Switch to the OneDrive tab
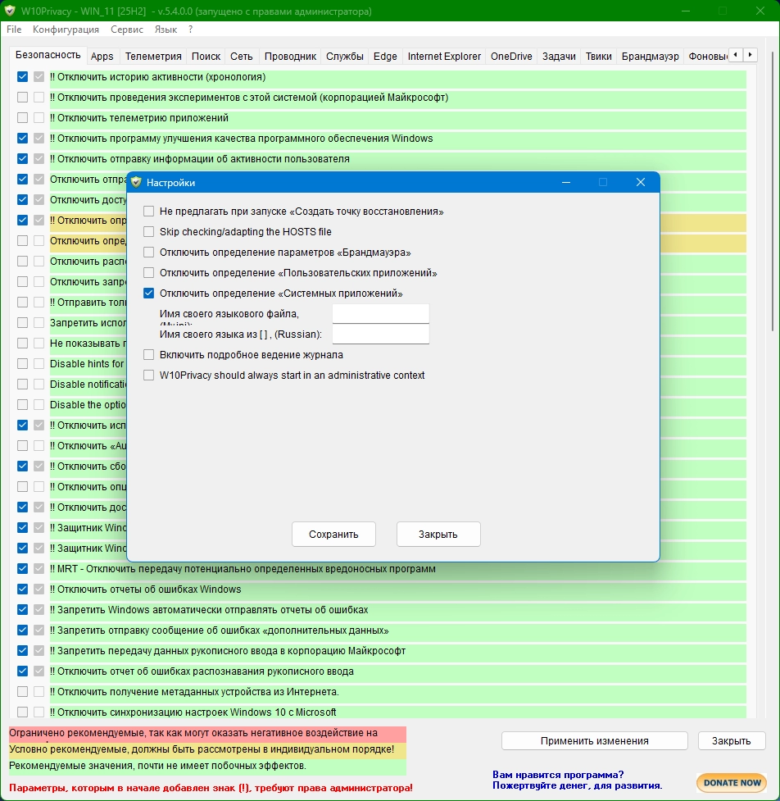This screenshot has height=801, width=780. 511,57
